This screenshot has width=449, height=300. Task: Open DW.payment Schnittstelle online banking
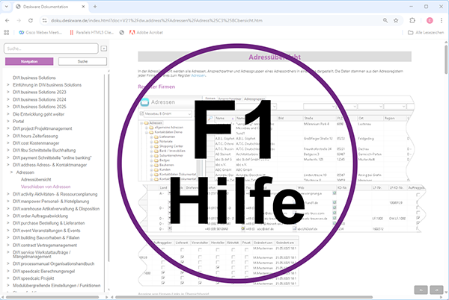[x=52, y=157]
